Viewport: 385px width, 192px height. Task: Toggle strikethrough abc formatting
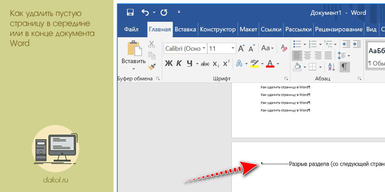(x=205, y=64)
